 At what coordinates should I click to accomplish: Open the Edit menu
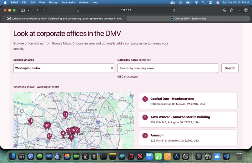[33, 3]
